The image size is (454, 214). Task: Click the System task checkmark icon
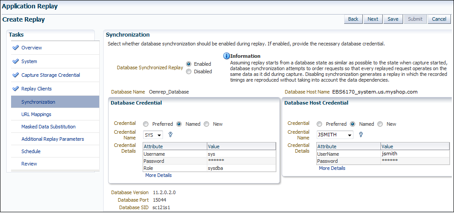16,61
